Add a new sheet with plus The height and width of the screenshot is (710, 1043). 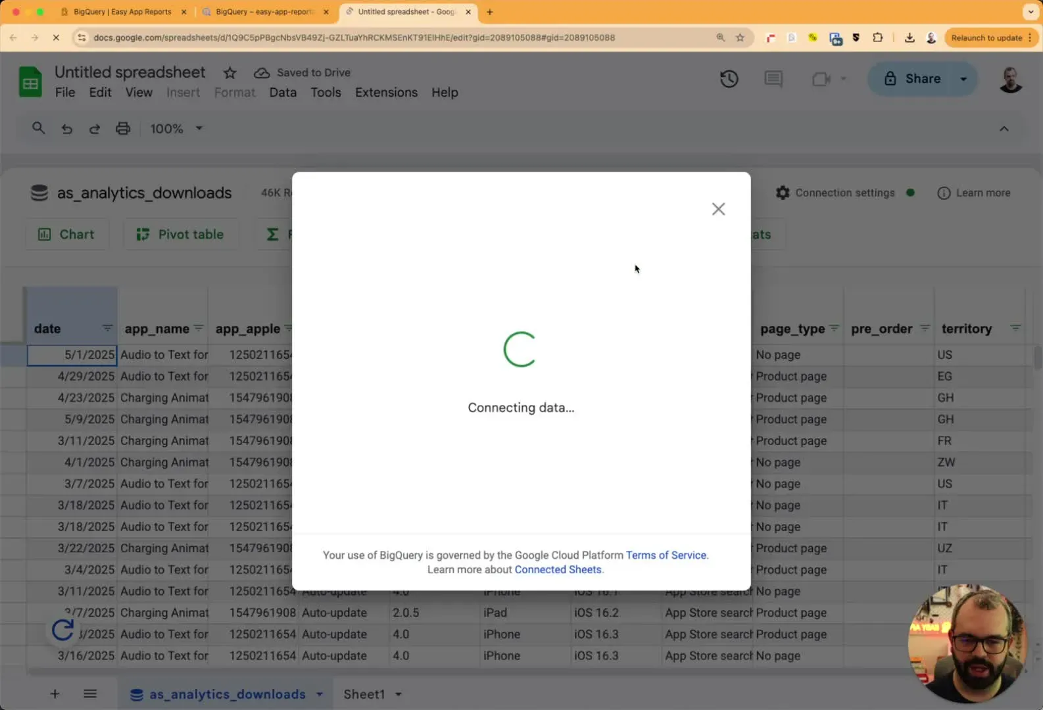[55, 694]
